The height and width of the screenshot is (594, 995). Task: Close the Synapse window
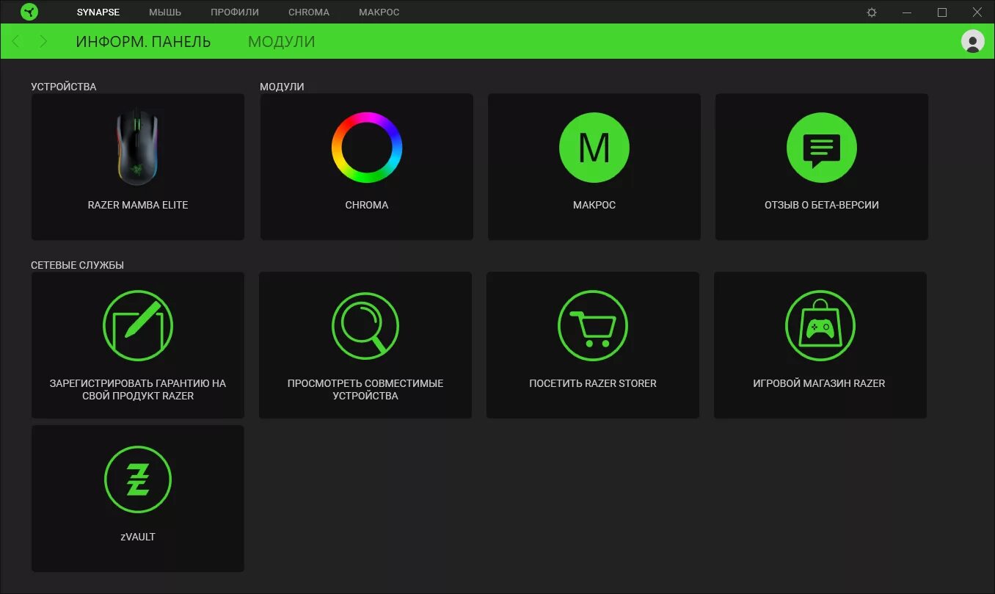977,12
